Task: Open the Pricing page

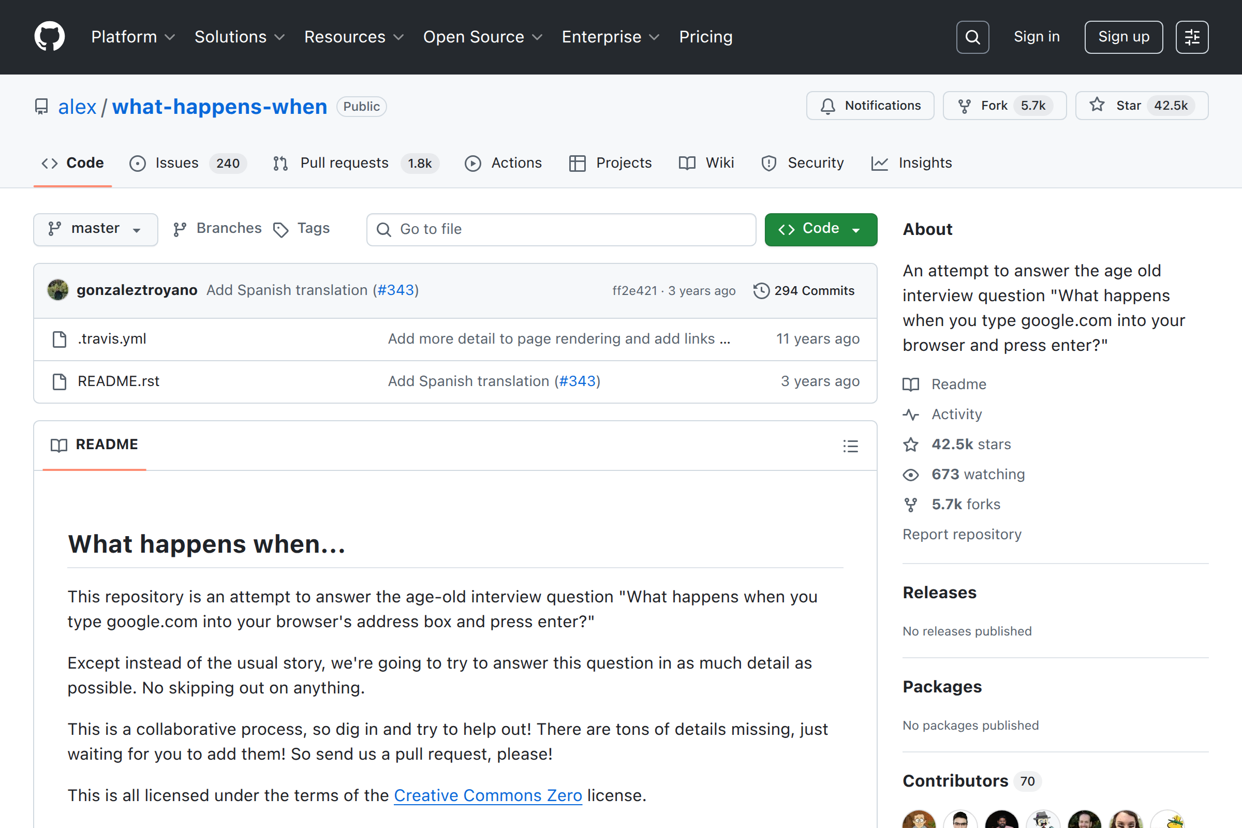Action: click(705, 37)
